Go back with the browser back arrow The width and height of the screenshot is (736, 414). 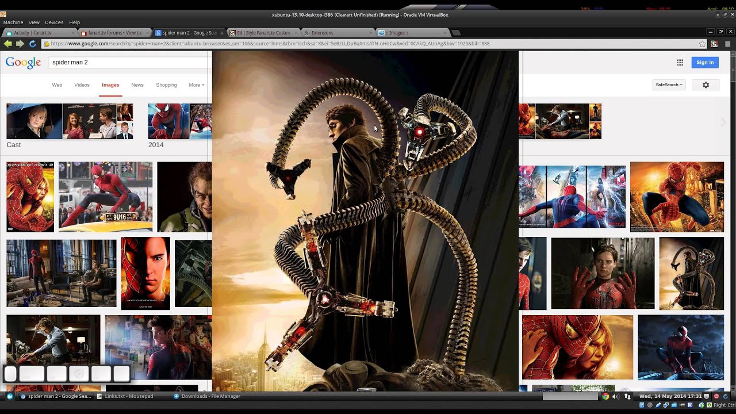tap(7, 44)
